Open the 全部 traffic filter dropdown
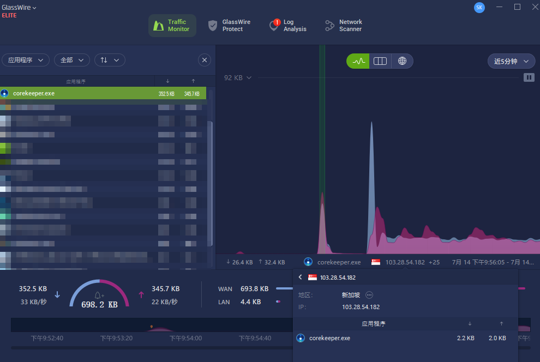This screenshot has height=362, width=540. (72, 60)
